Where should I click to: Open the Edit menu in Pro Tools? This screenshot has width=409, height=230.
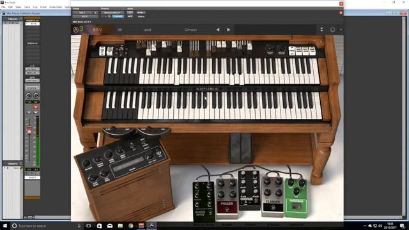[x=10, y=7]
